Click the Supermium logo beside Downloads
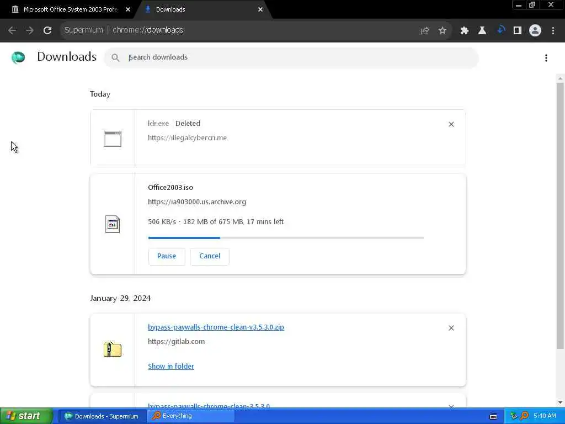Viewport: 565px width, 424px height. click(18, 57)
